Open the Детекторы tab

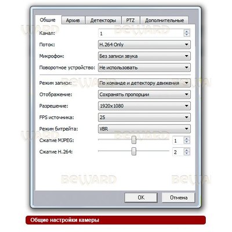tap(103, 20)
